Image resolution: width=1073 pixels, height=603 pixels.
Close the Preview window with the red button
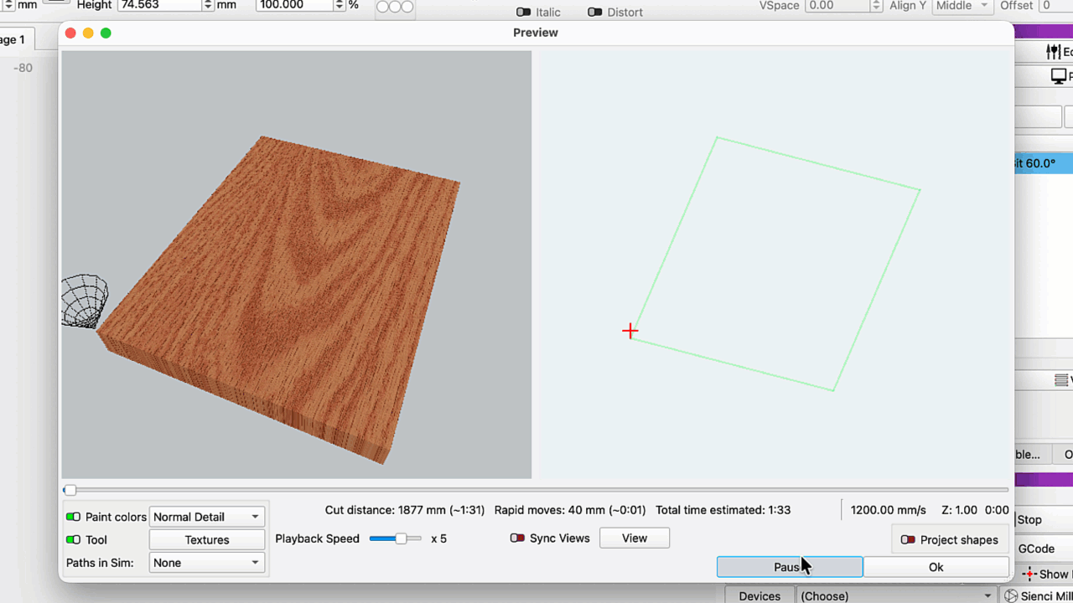tap(70, 33)
